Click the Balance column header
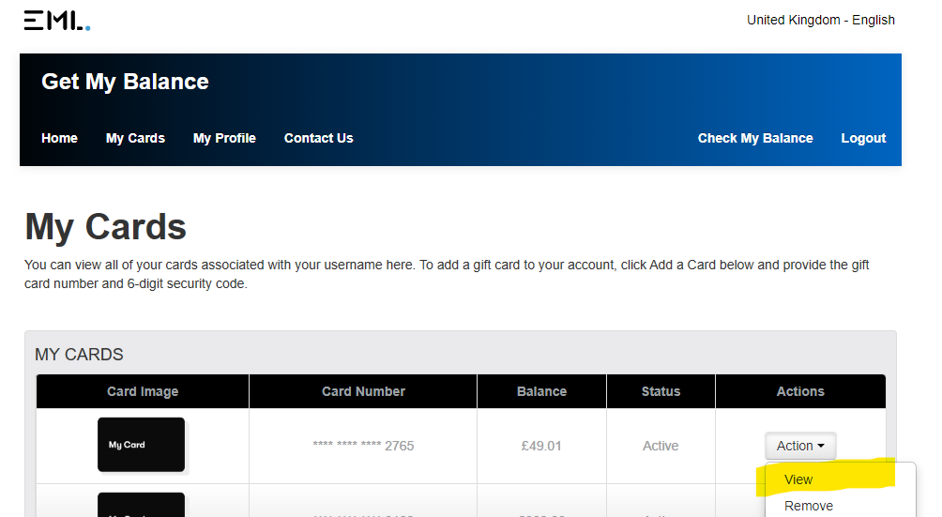The height and width of the screenshot is (517, 942). (542, 391)
